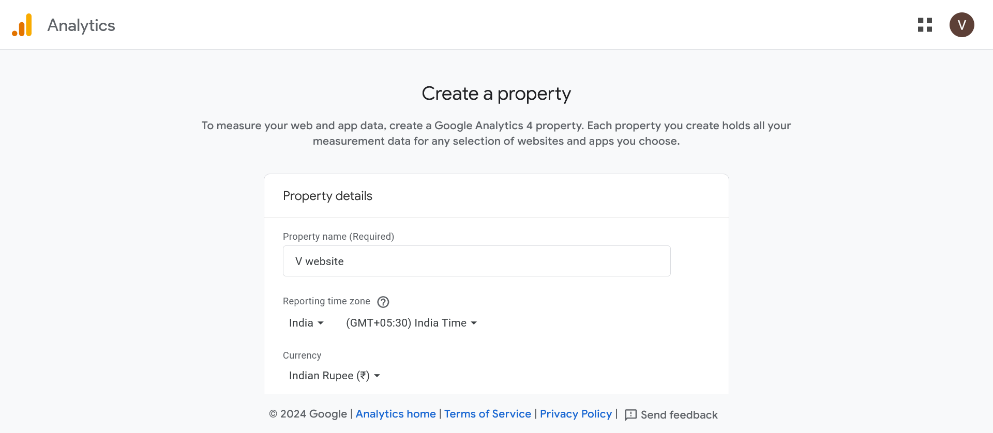The height and width of the screenshot is (433, 993).
Task: Open the V account avatar menu
Action: pyautogui.click(x=961, y=25)
